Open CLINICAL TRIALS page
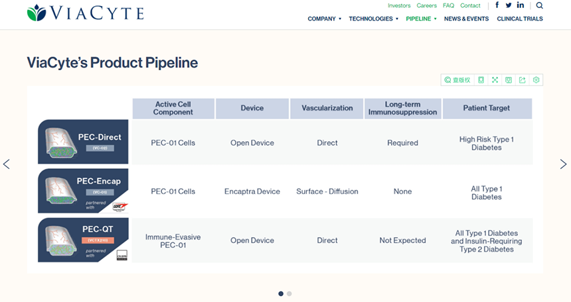This screenshot has height=302, width=571. (520, 19)
